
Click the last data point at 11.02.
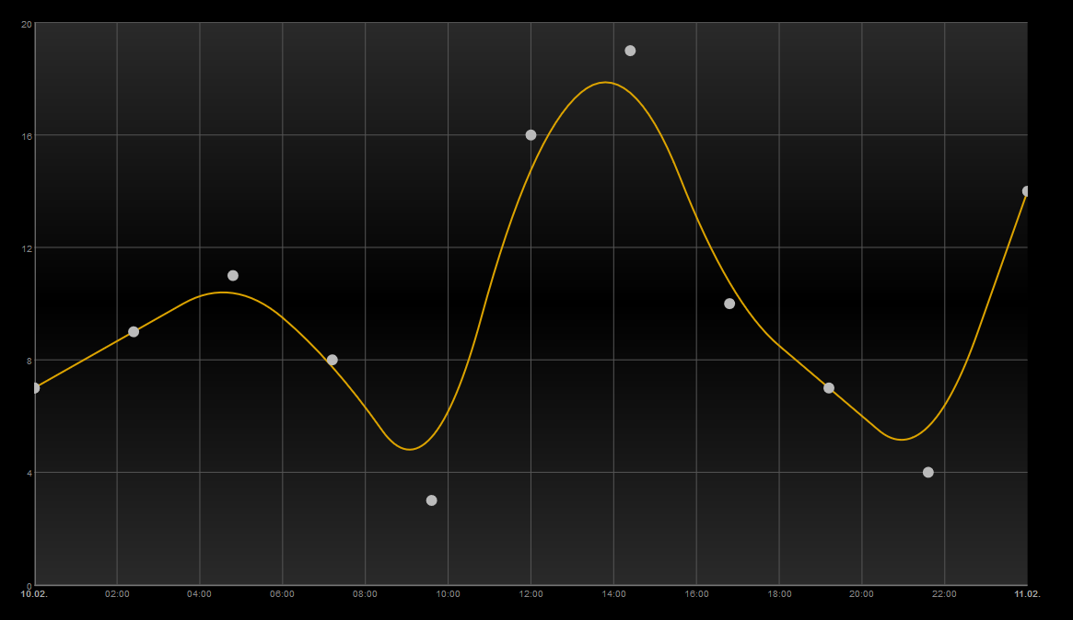(x=1026, y=191)
